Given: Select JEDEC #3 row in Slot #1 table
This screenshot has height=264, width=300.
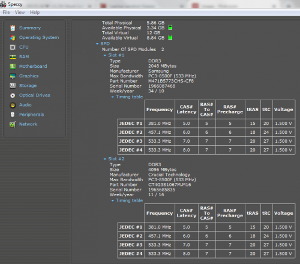Looking at the screenshot, I should coord(206,141).
